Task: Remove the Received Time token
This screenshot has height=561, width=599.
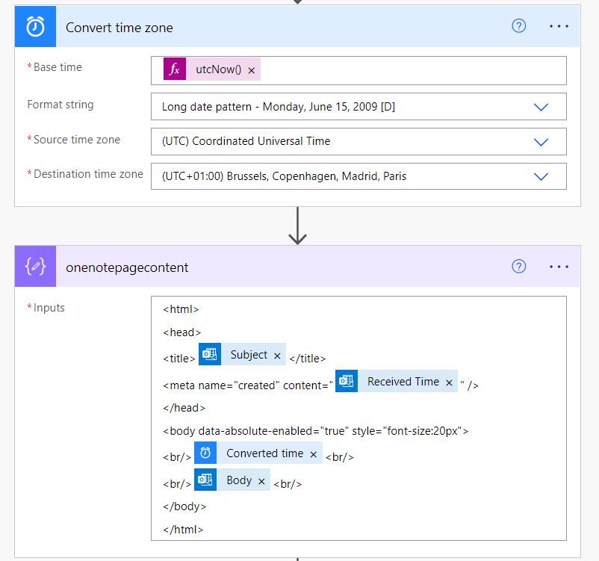Action: pos(450,382)
